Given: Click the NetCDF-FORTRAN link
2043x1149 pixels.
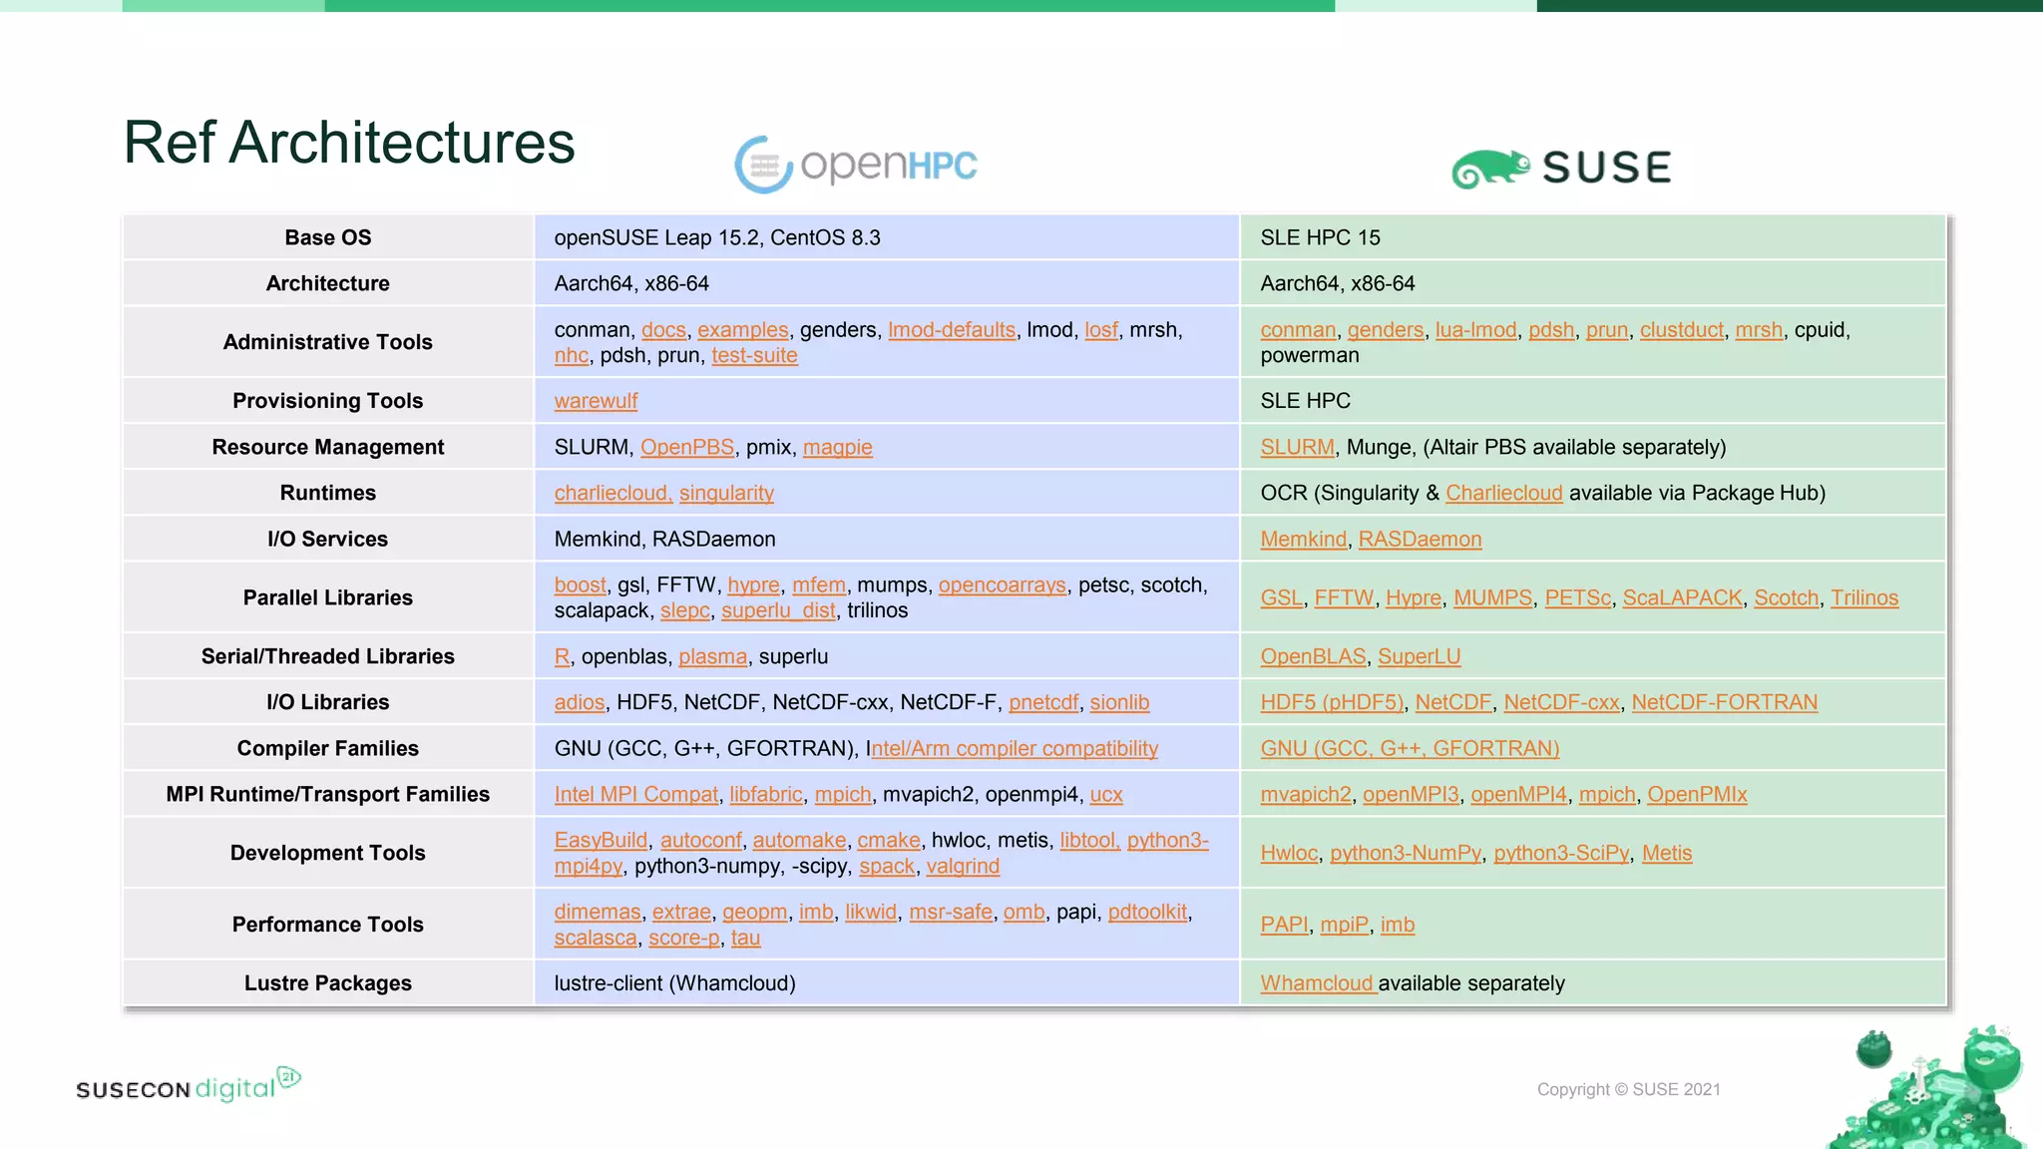Looking at the screenshot, I should pos(1725,702).
